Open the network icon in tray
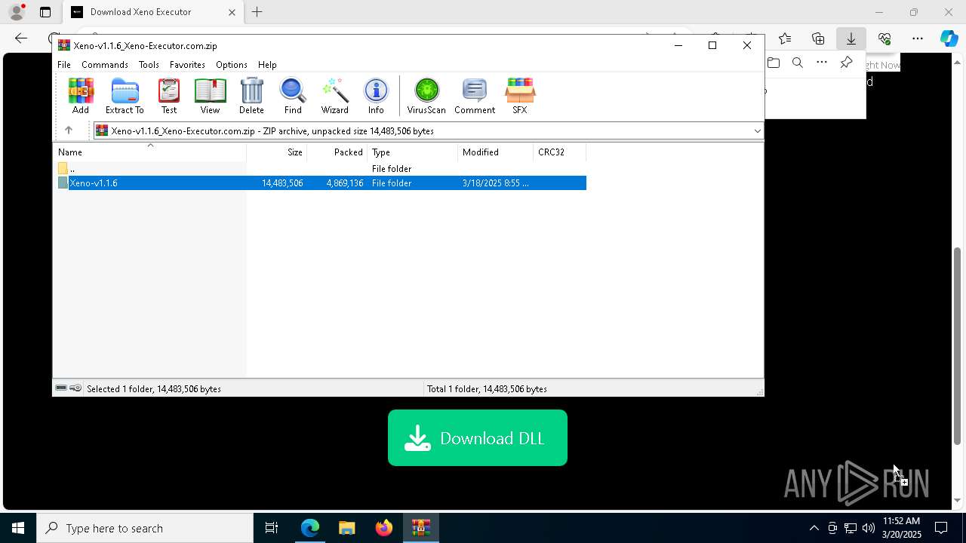The image size is (966, 543). [x=851, y=528]
